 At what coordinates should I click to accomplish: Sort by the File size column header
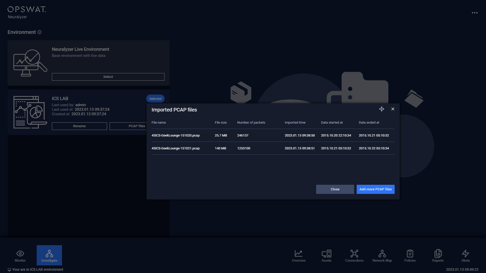(x=221, y=123)
